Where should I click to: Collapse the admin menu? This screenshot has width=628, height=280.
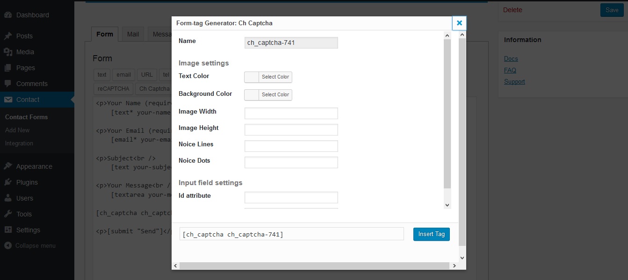coord(30,245)
